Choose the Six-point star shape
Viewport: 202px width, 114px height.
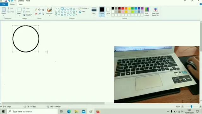click(x=65, y=15)
